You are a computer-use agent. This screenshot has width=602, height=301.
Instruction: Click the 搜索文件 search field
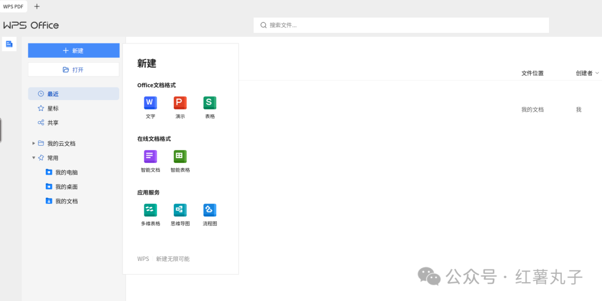[401, 25]
